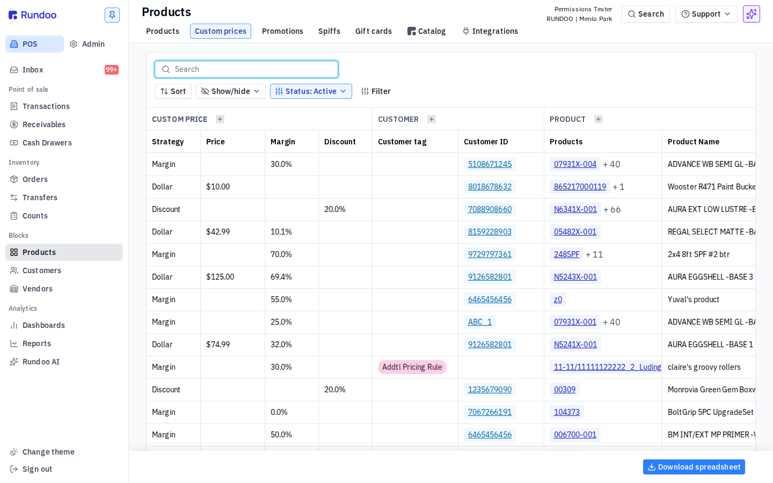Open the Spiffs tab
Screen dimensions: 773x483
(329, 31)
